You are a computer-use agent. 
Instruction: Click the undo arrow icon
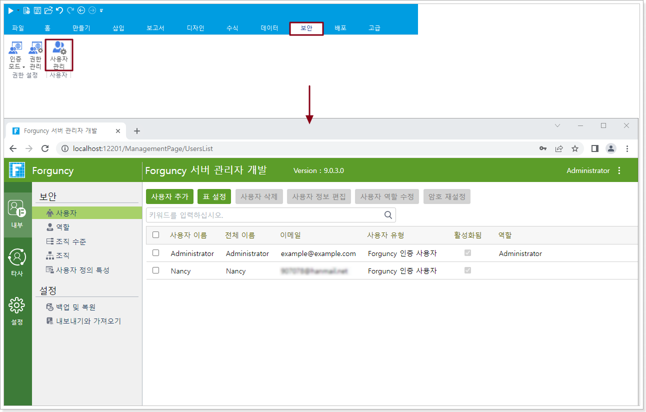[x=59, y=10]
